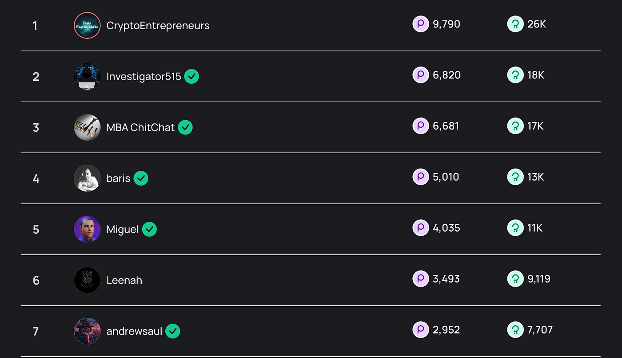
Task: Click the mint token icon beside 13K
Action: coord(515,177)
